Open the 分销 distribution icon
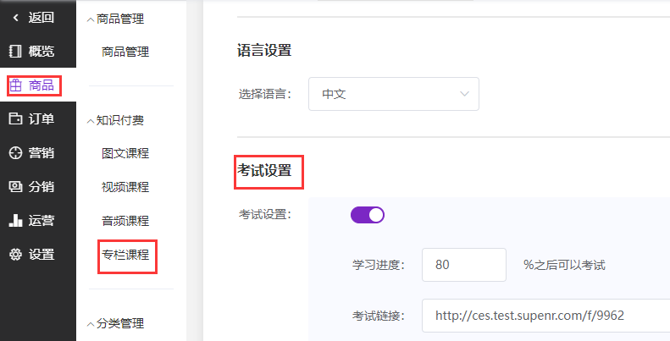670x341 pixels. (x=15, y=186)
